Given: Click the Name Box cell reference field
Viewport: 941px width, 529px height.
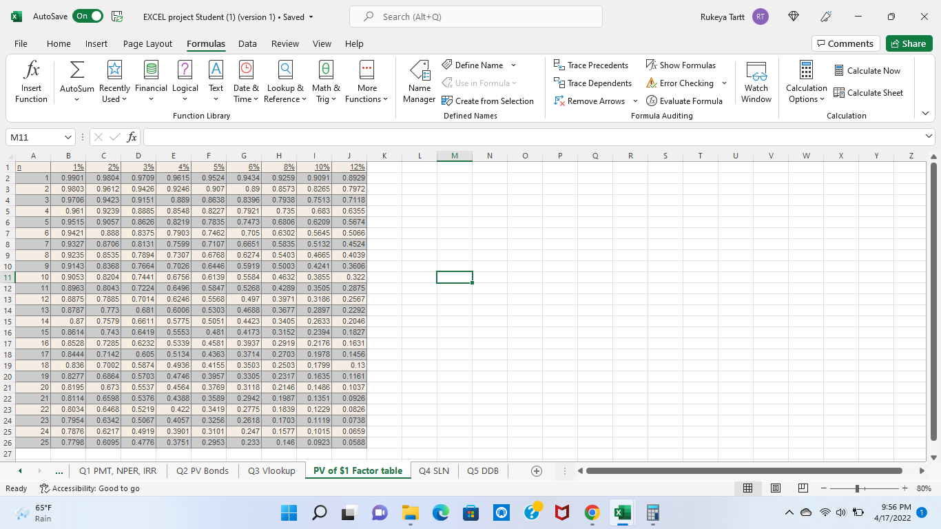Looking at the screenshot, I should [x=34, y=137].
